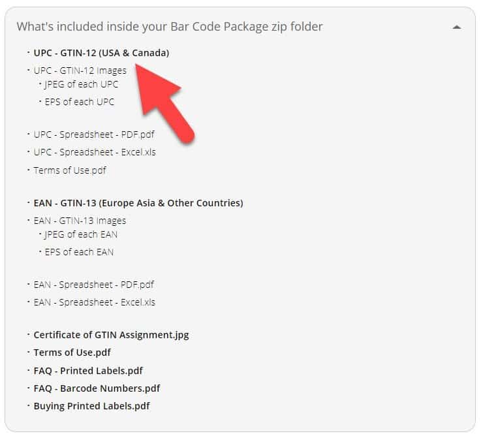Click JPEG of each UPC entry
The height and width of the screenshot is (440, 496).
(82, 84)
